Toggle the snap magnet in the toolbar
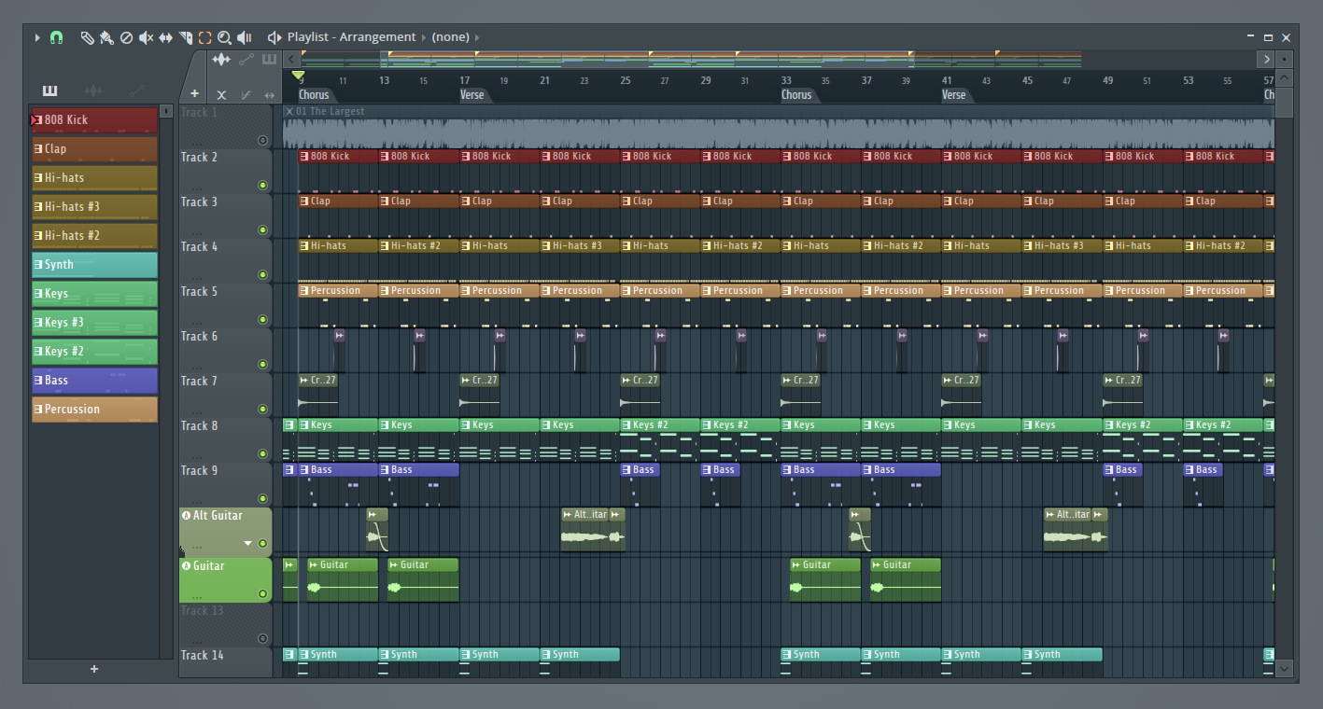1323x709 pixels. click(x=56, y=37)
